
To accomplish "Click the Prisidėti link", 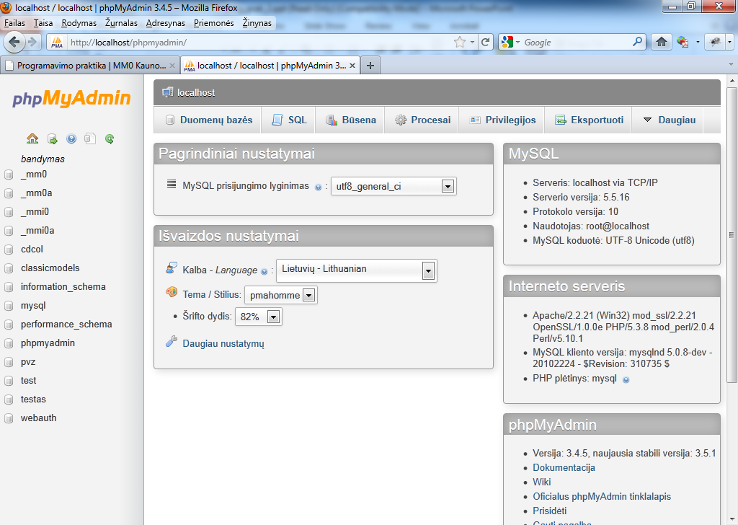I will (x=549, y=511).
